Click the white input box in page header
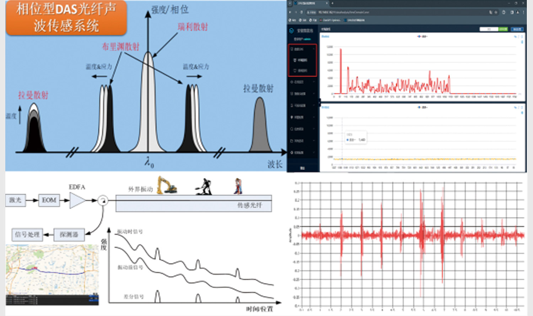This screenshot has width=533, height=316. pos(489,29)
